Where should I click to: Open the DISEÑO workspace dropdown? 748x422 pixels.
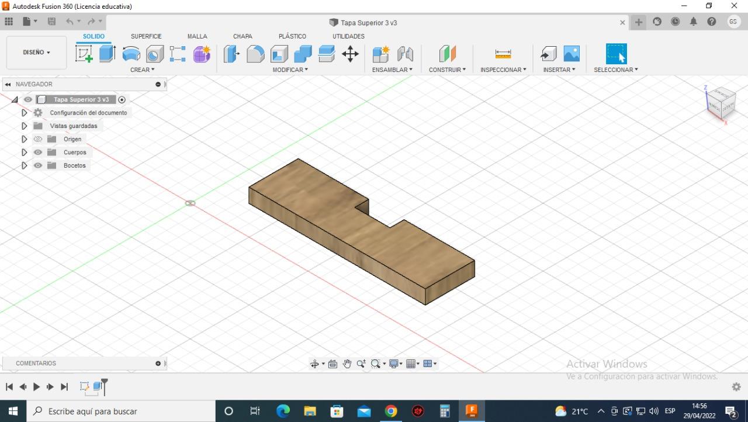pos(36,53)
